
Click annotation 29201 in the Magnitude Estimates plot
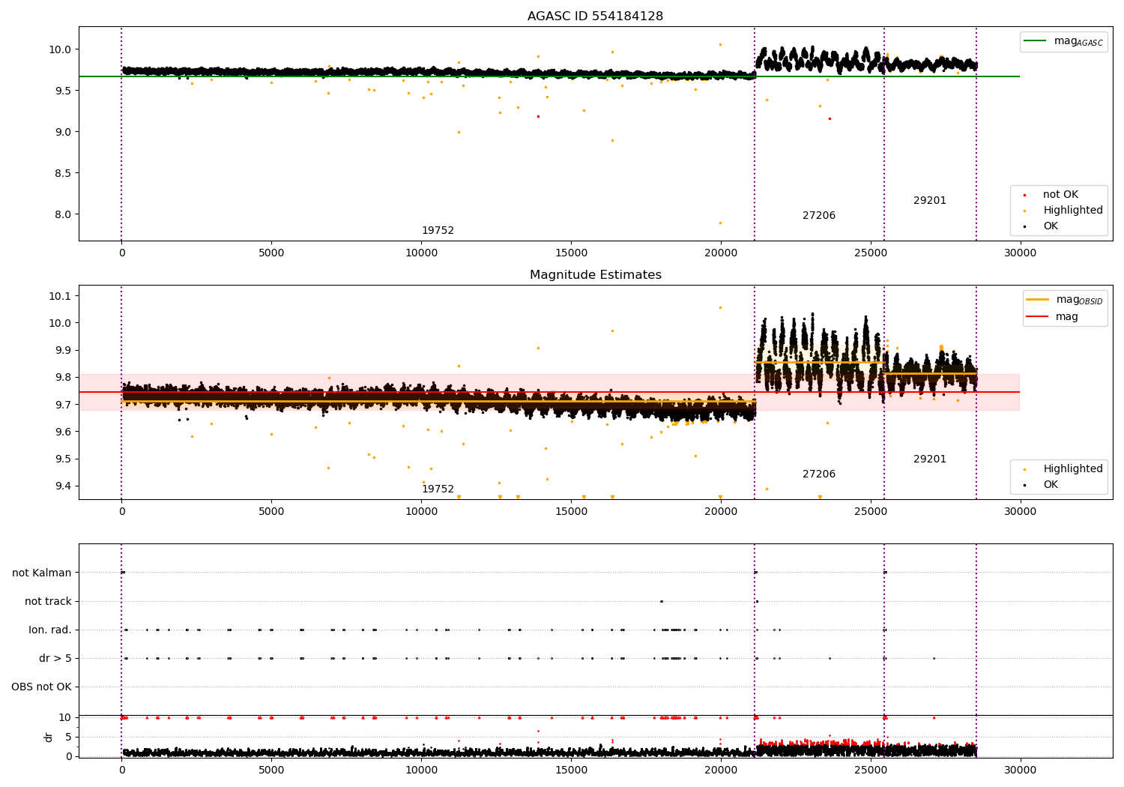pos(930,459)
